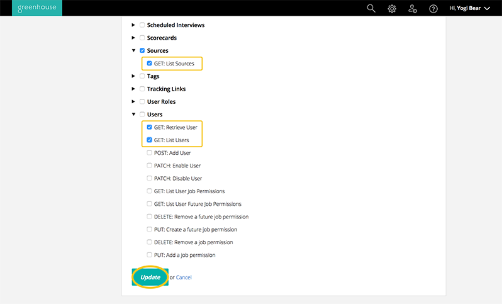This screenshot has width=502, height=304.
Task: Select the User Roles section label
Action: click(x=161, y=101)
